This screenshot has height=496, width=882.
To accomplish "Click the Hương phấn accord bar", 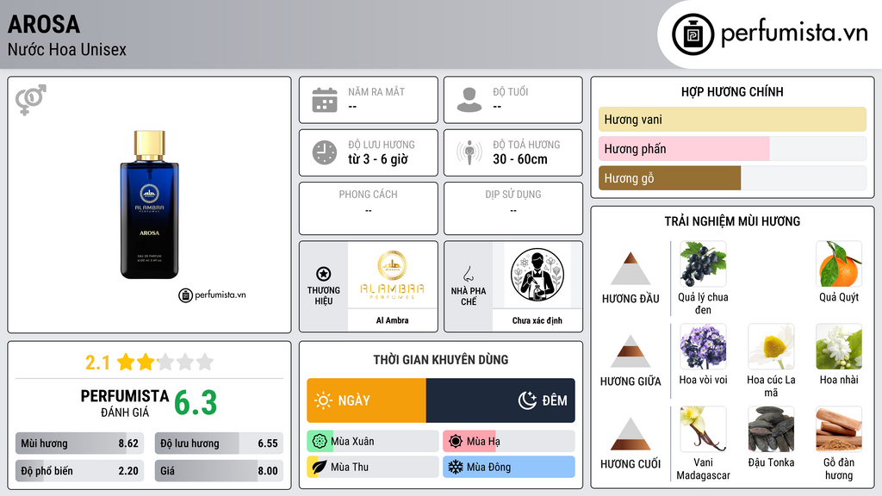I will pos(732,148).
